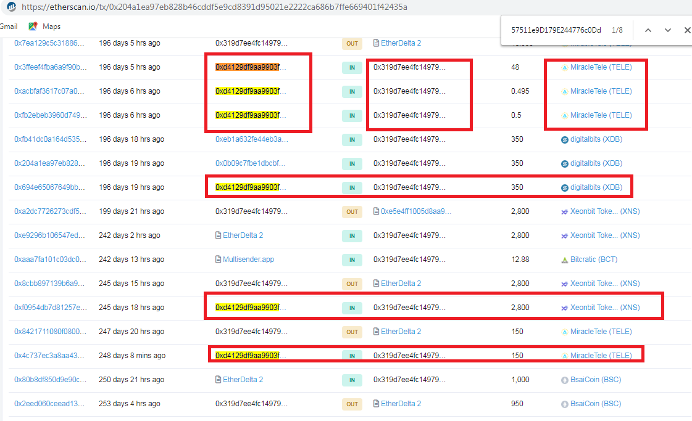Click the site icon in the address bar
692x421 pixels.
12,7
